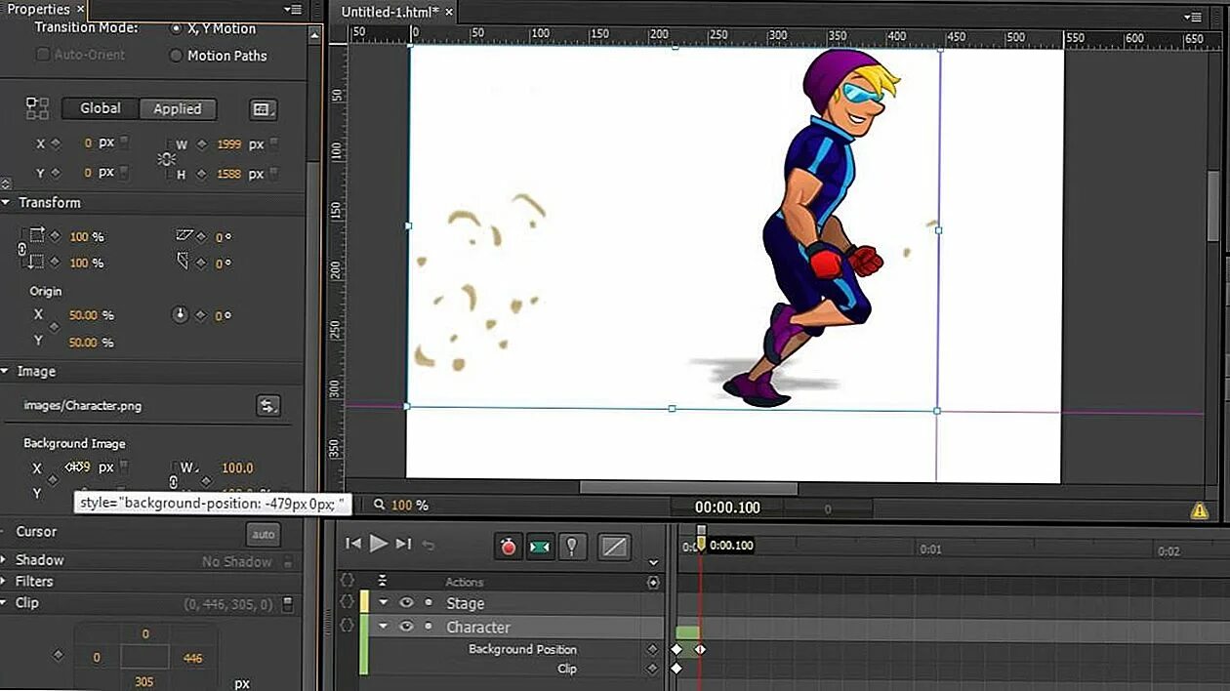Click the Clip right value 446
Image resolution: width=1230 pixels, height=691 pixels.
pos(192,658)
